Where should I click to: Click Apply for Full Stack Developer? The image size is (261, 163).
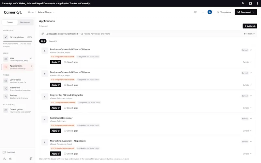[x=55, y=131]
